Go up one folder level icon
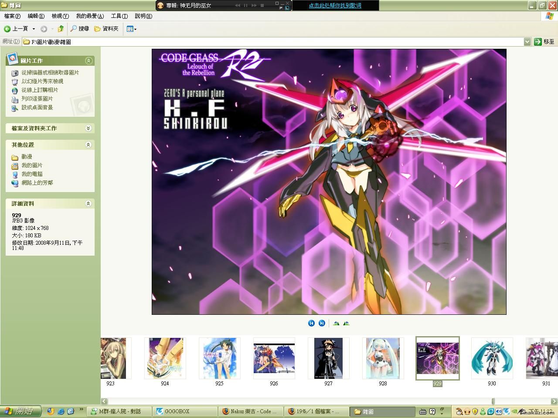This screenshot has height=418, width=558. point(61,29)
